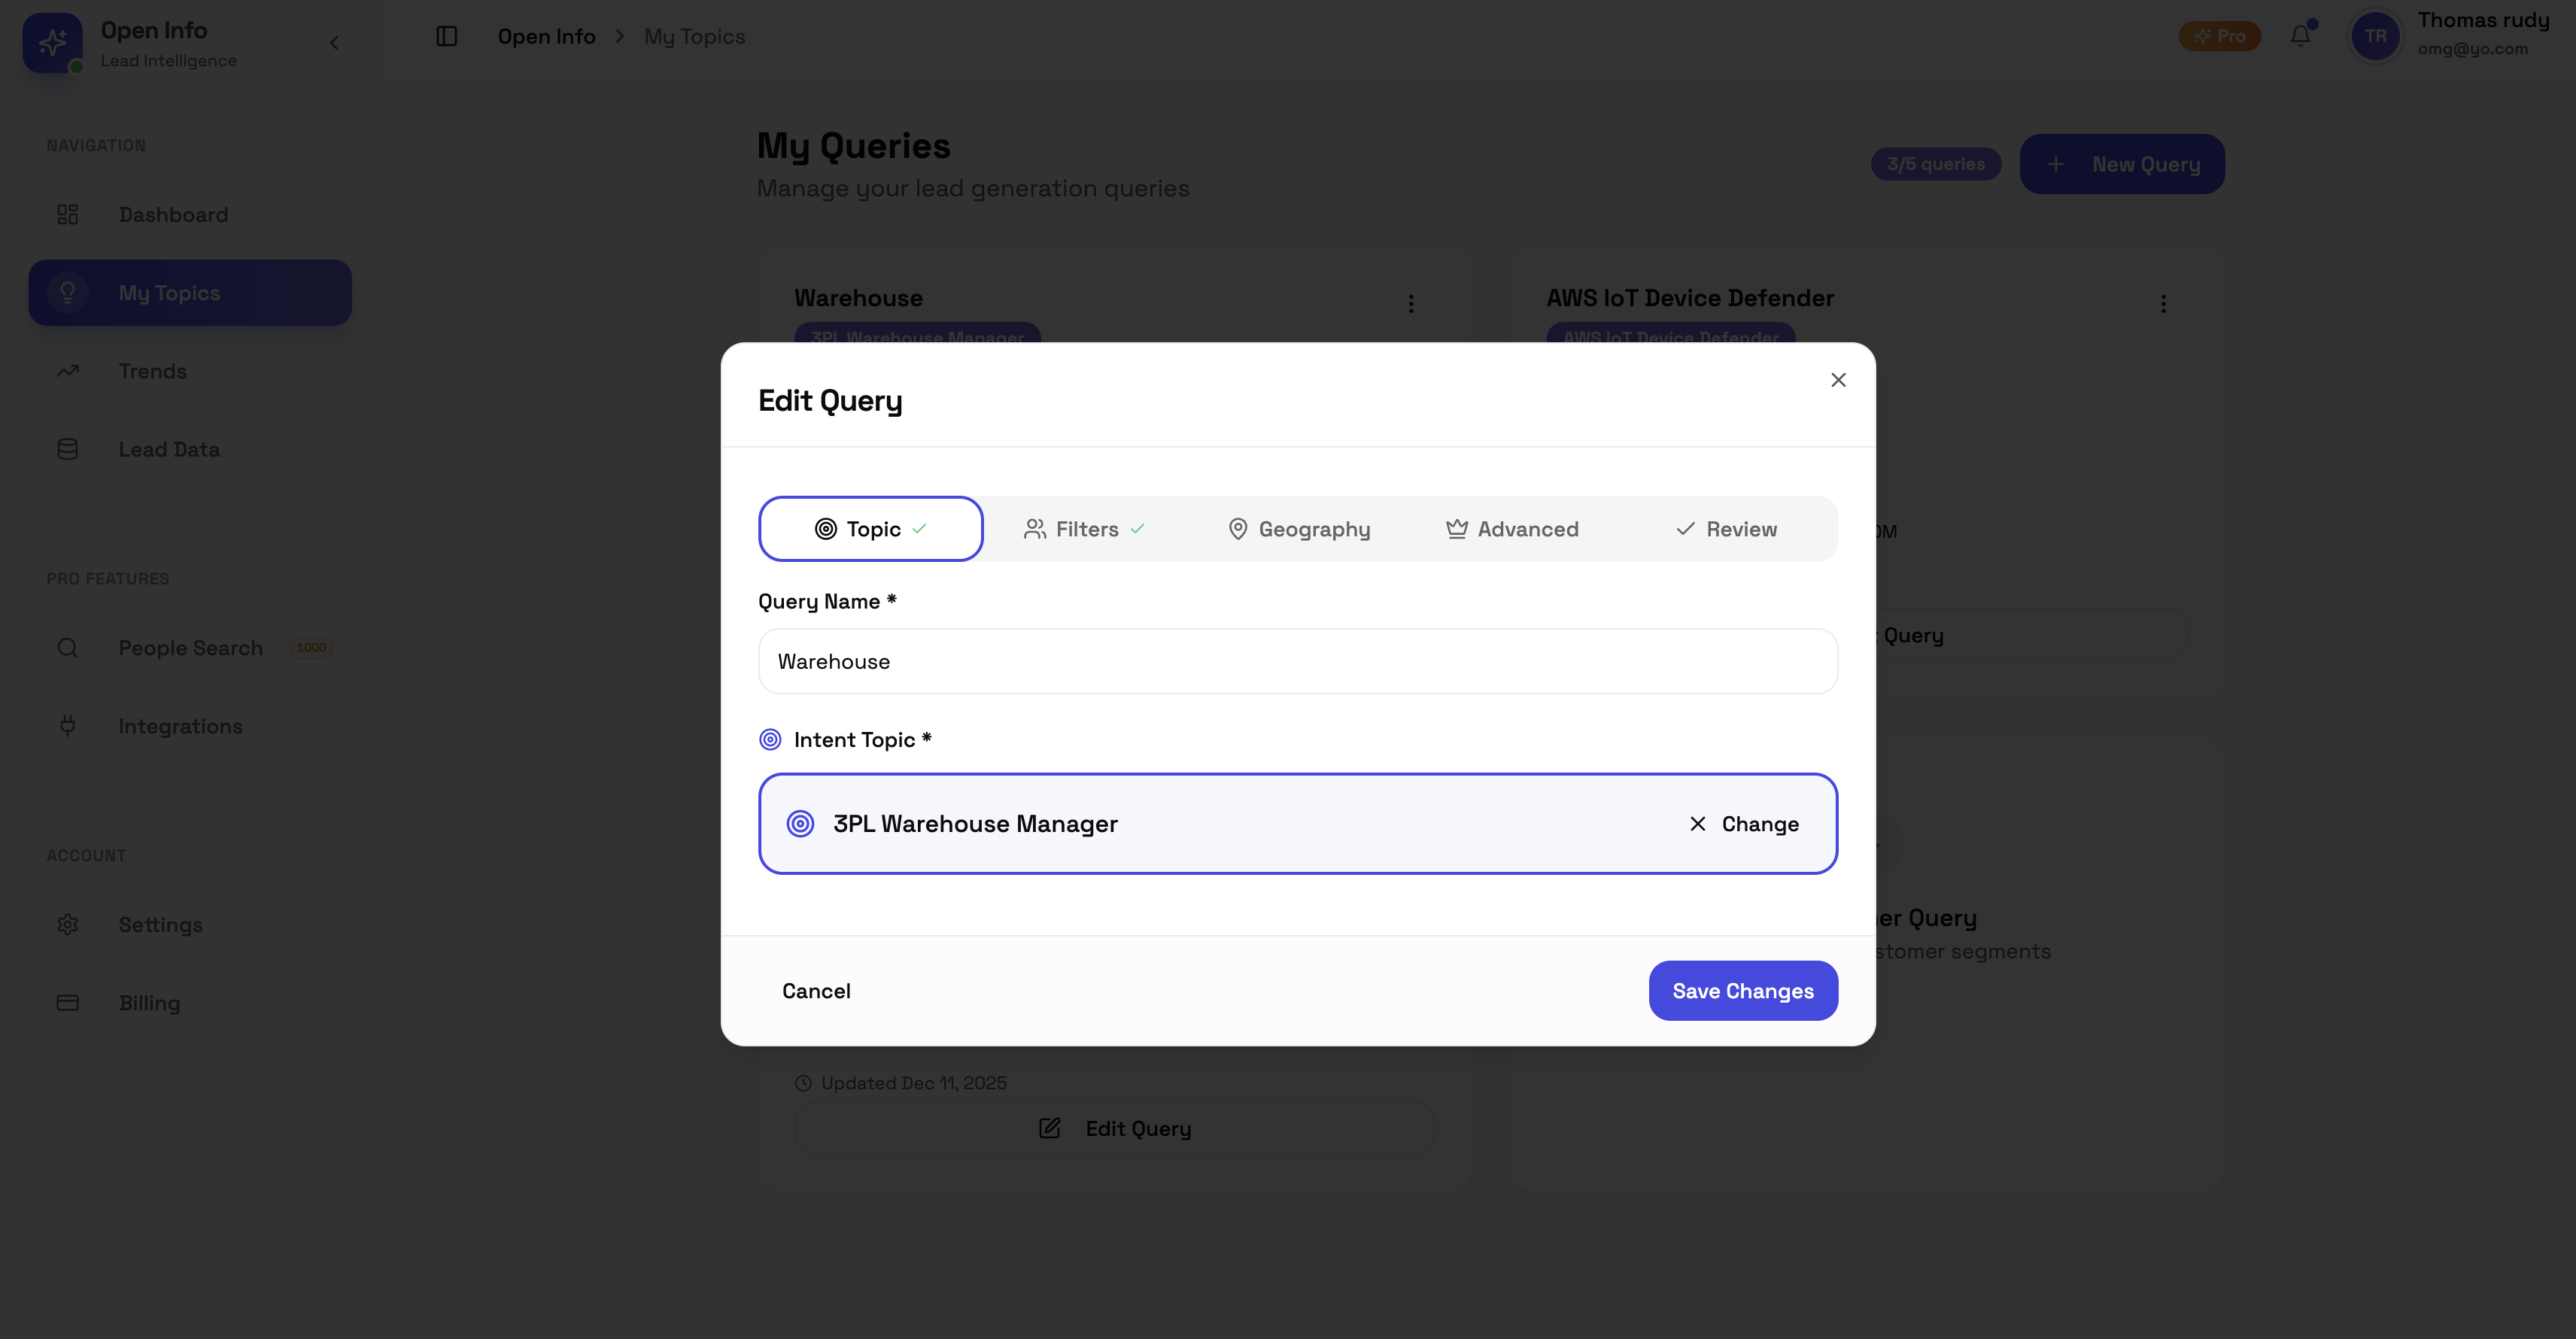Open Integrations from Pro Features
Viewport: 2576px width, 1339px height.
(x=180, y=726)
